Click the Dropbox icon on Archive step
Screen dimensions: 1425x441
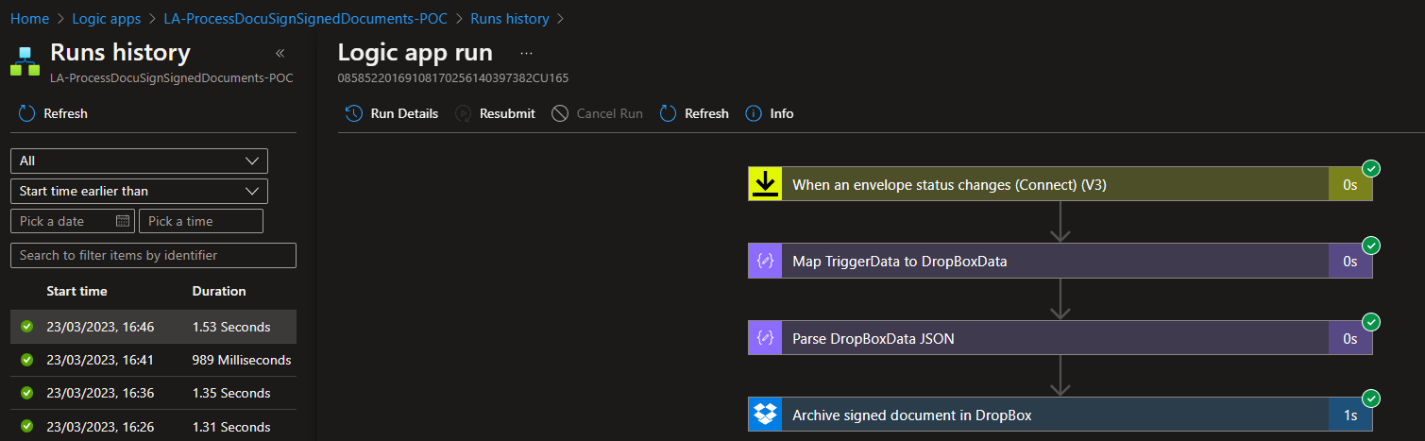(x=765, y=415)
